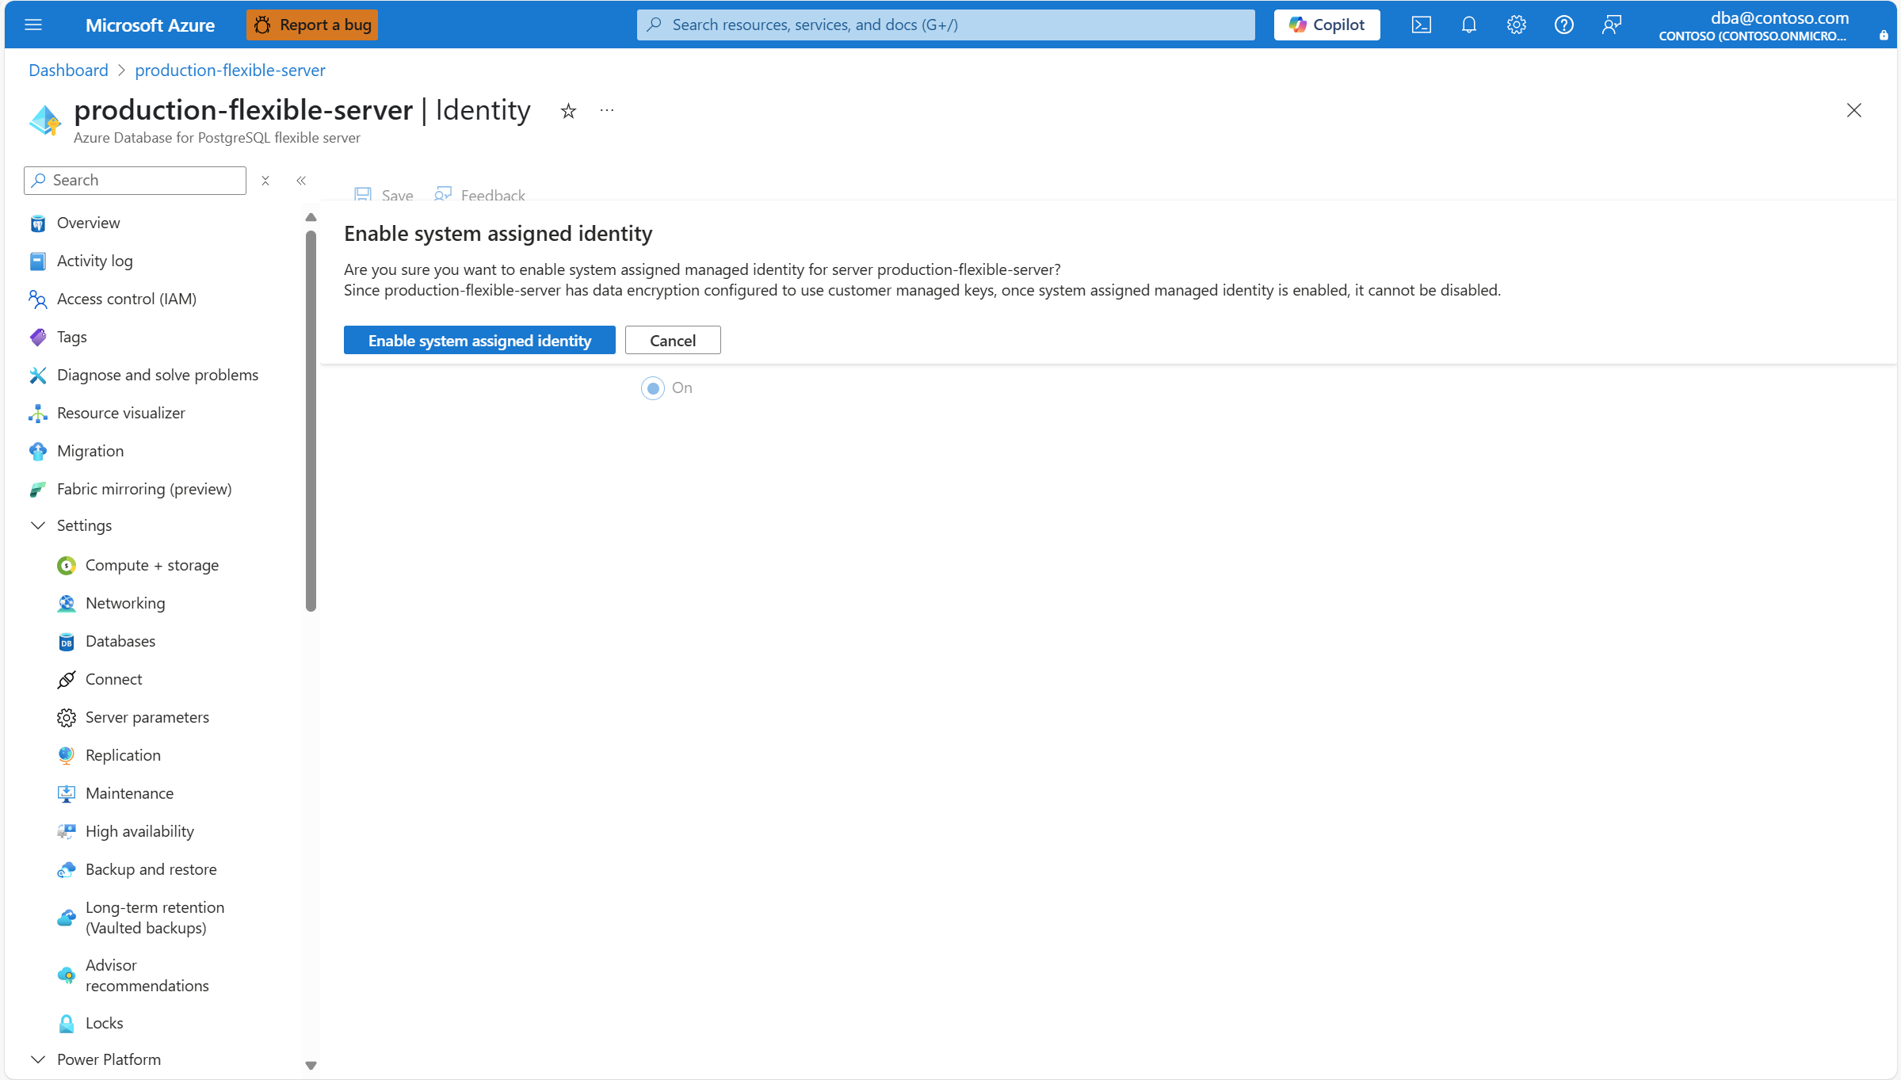Click the sidebar scrollbar thumb
The image size is (1901, 1080).
(311, 421)
